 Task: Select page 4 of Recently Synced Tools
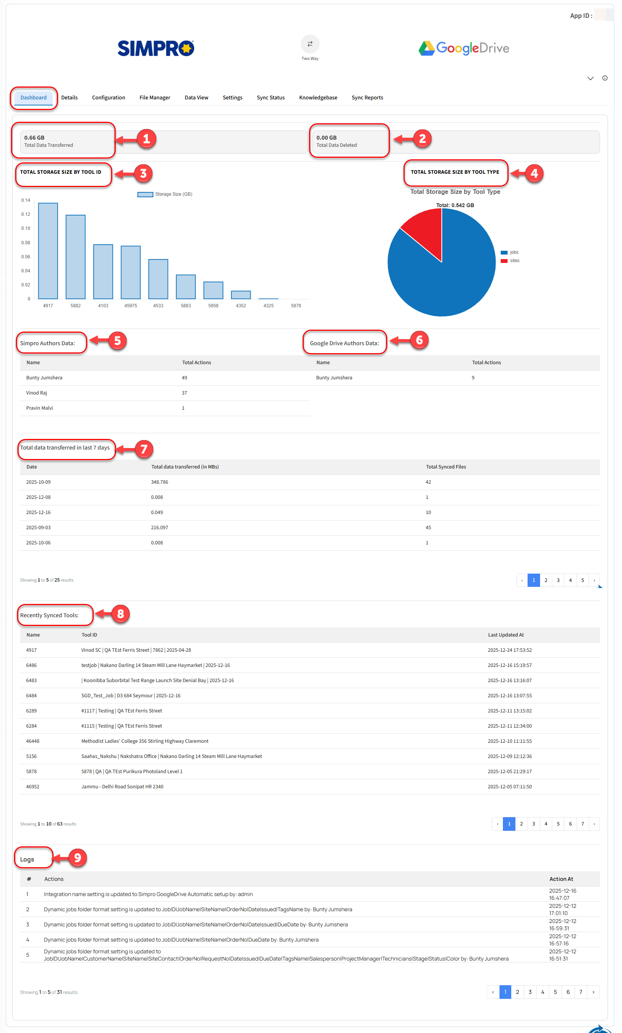(545, 824)
